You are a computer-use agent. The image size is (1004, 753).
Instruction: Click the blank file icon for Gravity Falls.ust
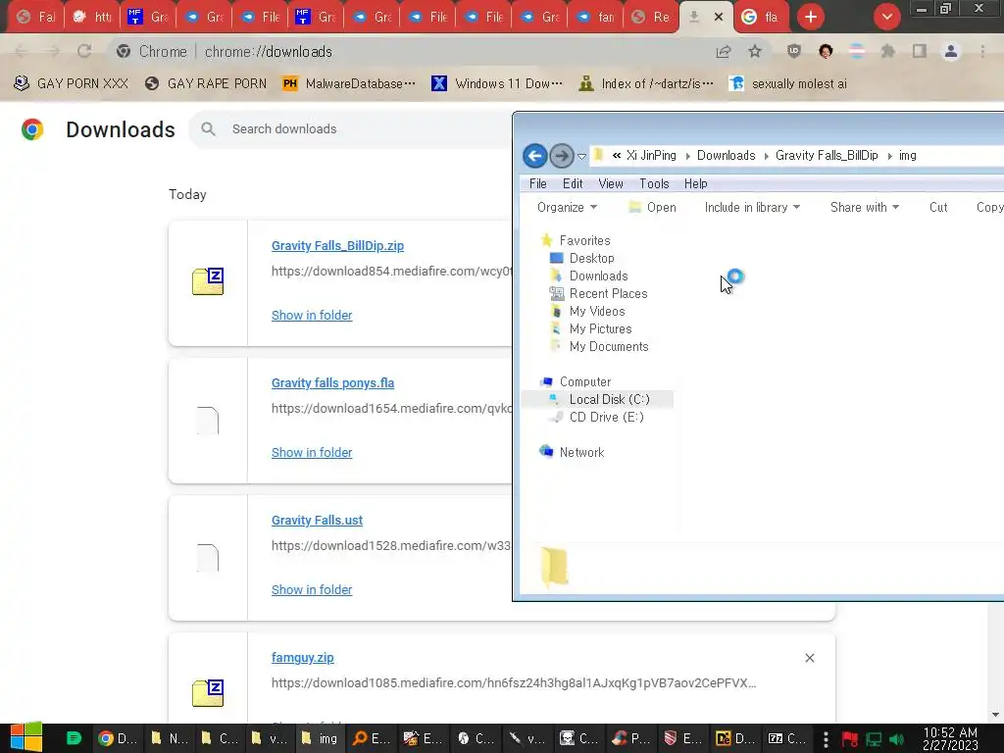click(208, 557)
